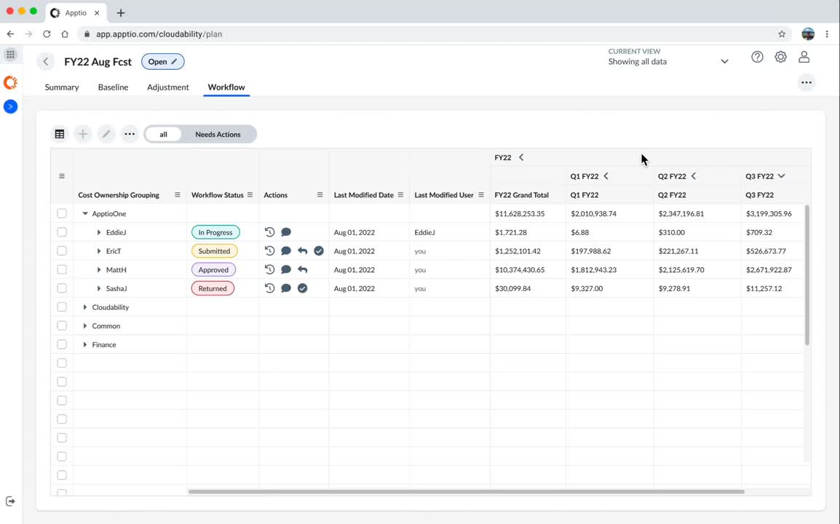Screen dimensions: 840x524
Task: Expand the SashaJ row
Action: 98,288
